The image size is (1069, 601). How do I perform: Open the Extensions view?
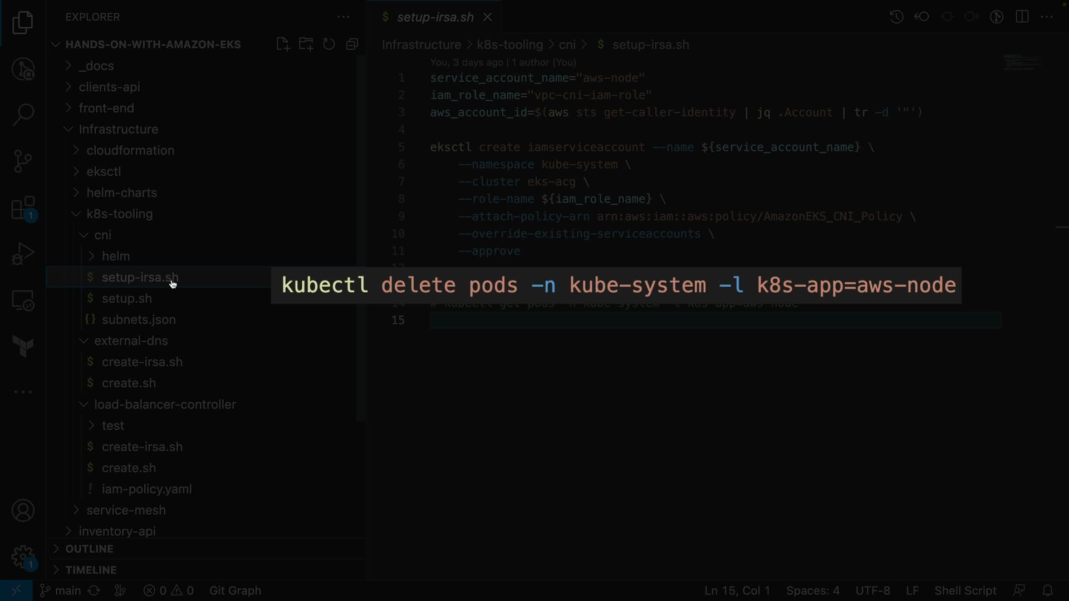[x=23, y=209]
